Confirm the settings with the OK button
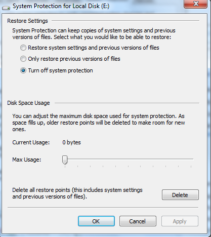The height and width of the screenshot is (237, 211). click(x=96, y=221)
